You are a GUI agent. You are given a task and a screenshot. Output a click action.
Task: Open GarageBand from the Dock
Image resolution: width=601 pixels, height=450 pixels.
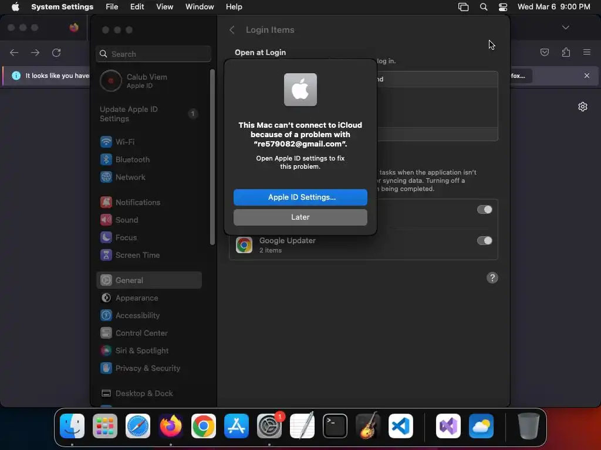tap(368, 426)
